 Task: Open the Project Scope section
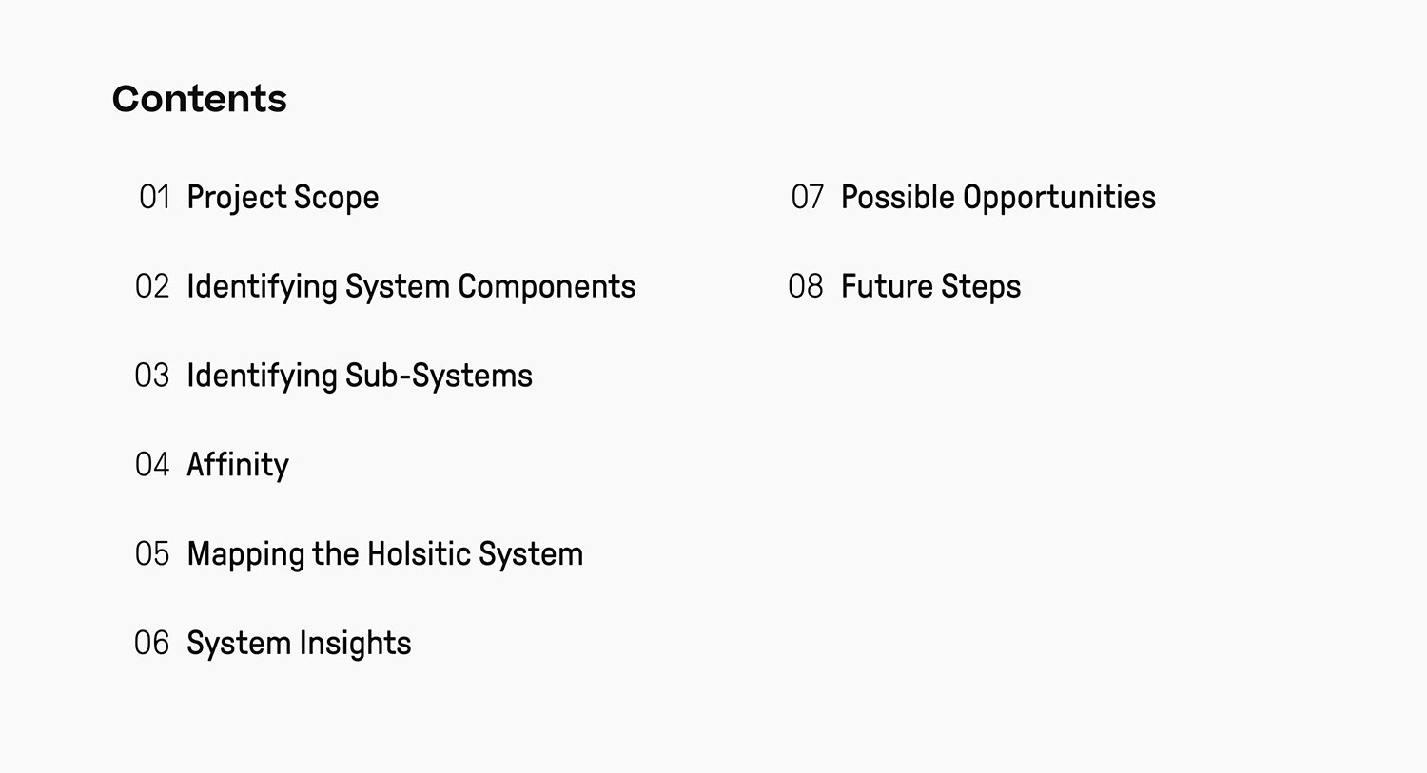[283, 198]
